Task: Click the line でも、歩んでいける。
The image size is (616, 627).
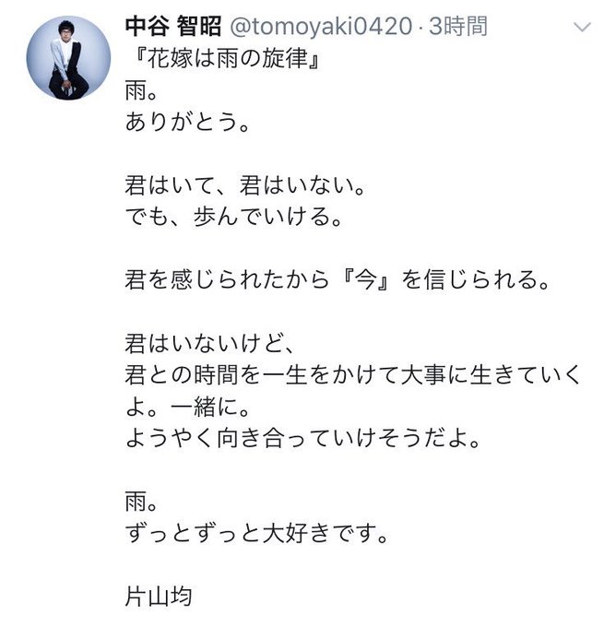Action: pos(234,217)
